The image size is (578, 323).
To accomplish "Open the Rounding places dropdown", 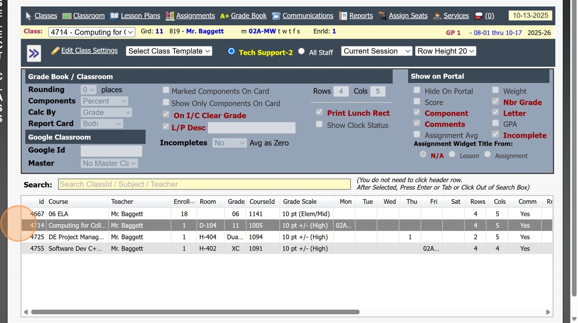I will click(88, 90).
